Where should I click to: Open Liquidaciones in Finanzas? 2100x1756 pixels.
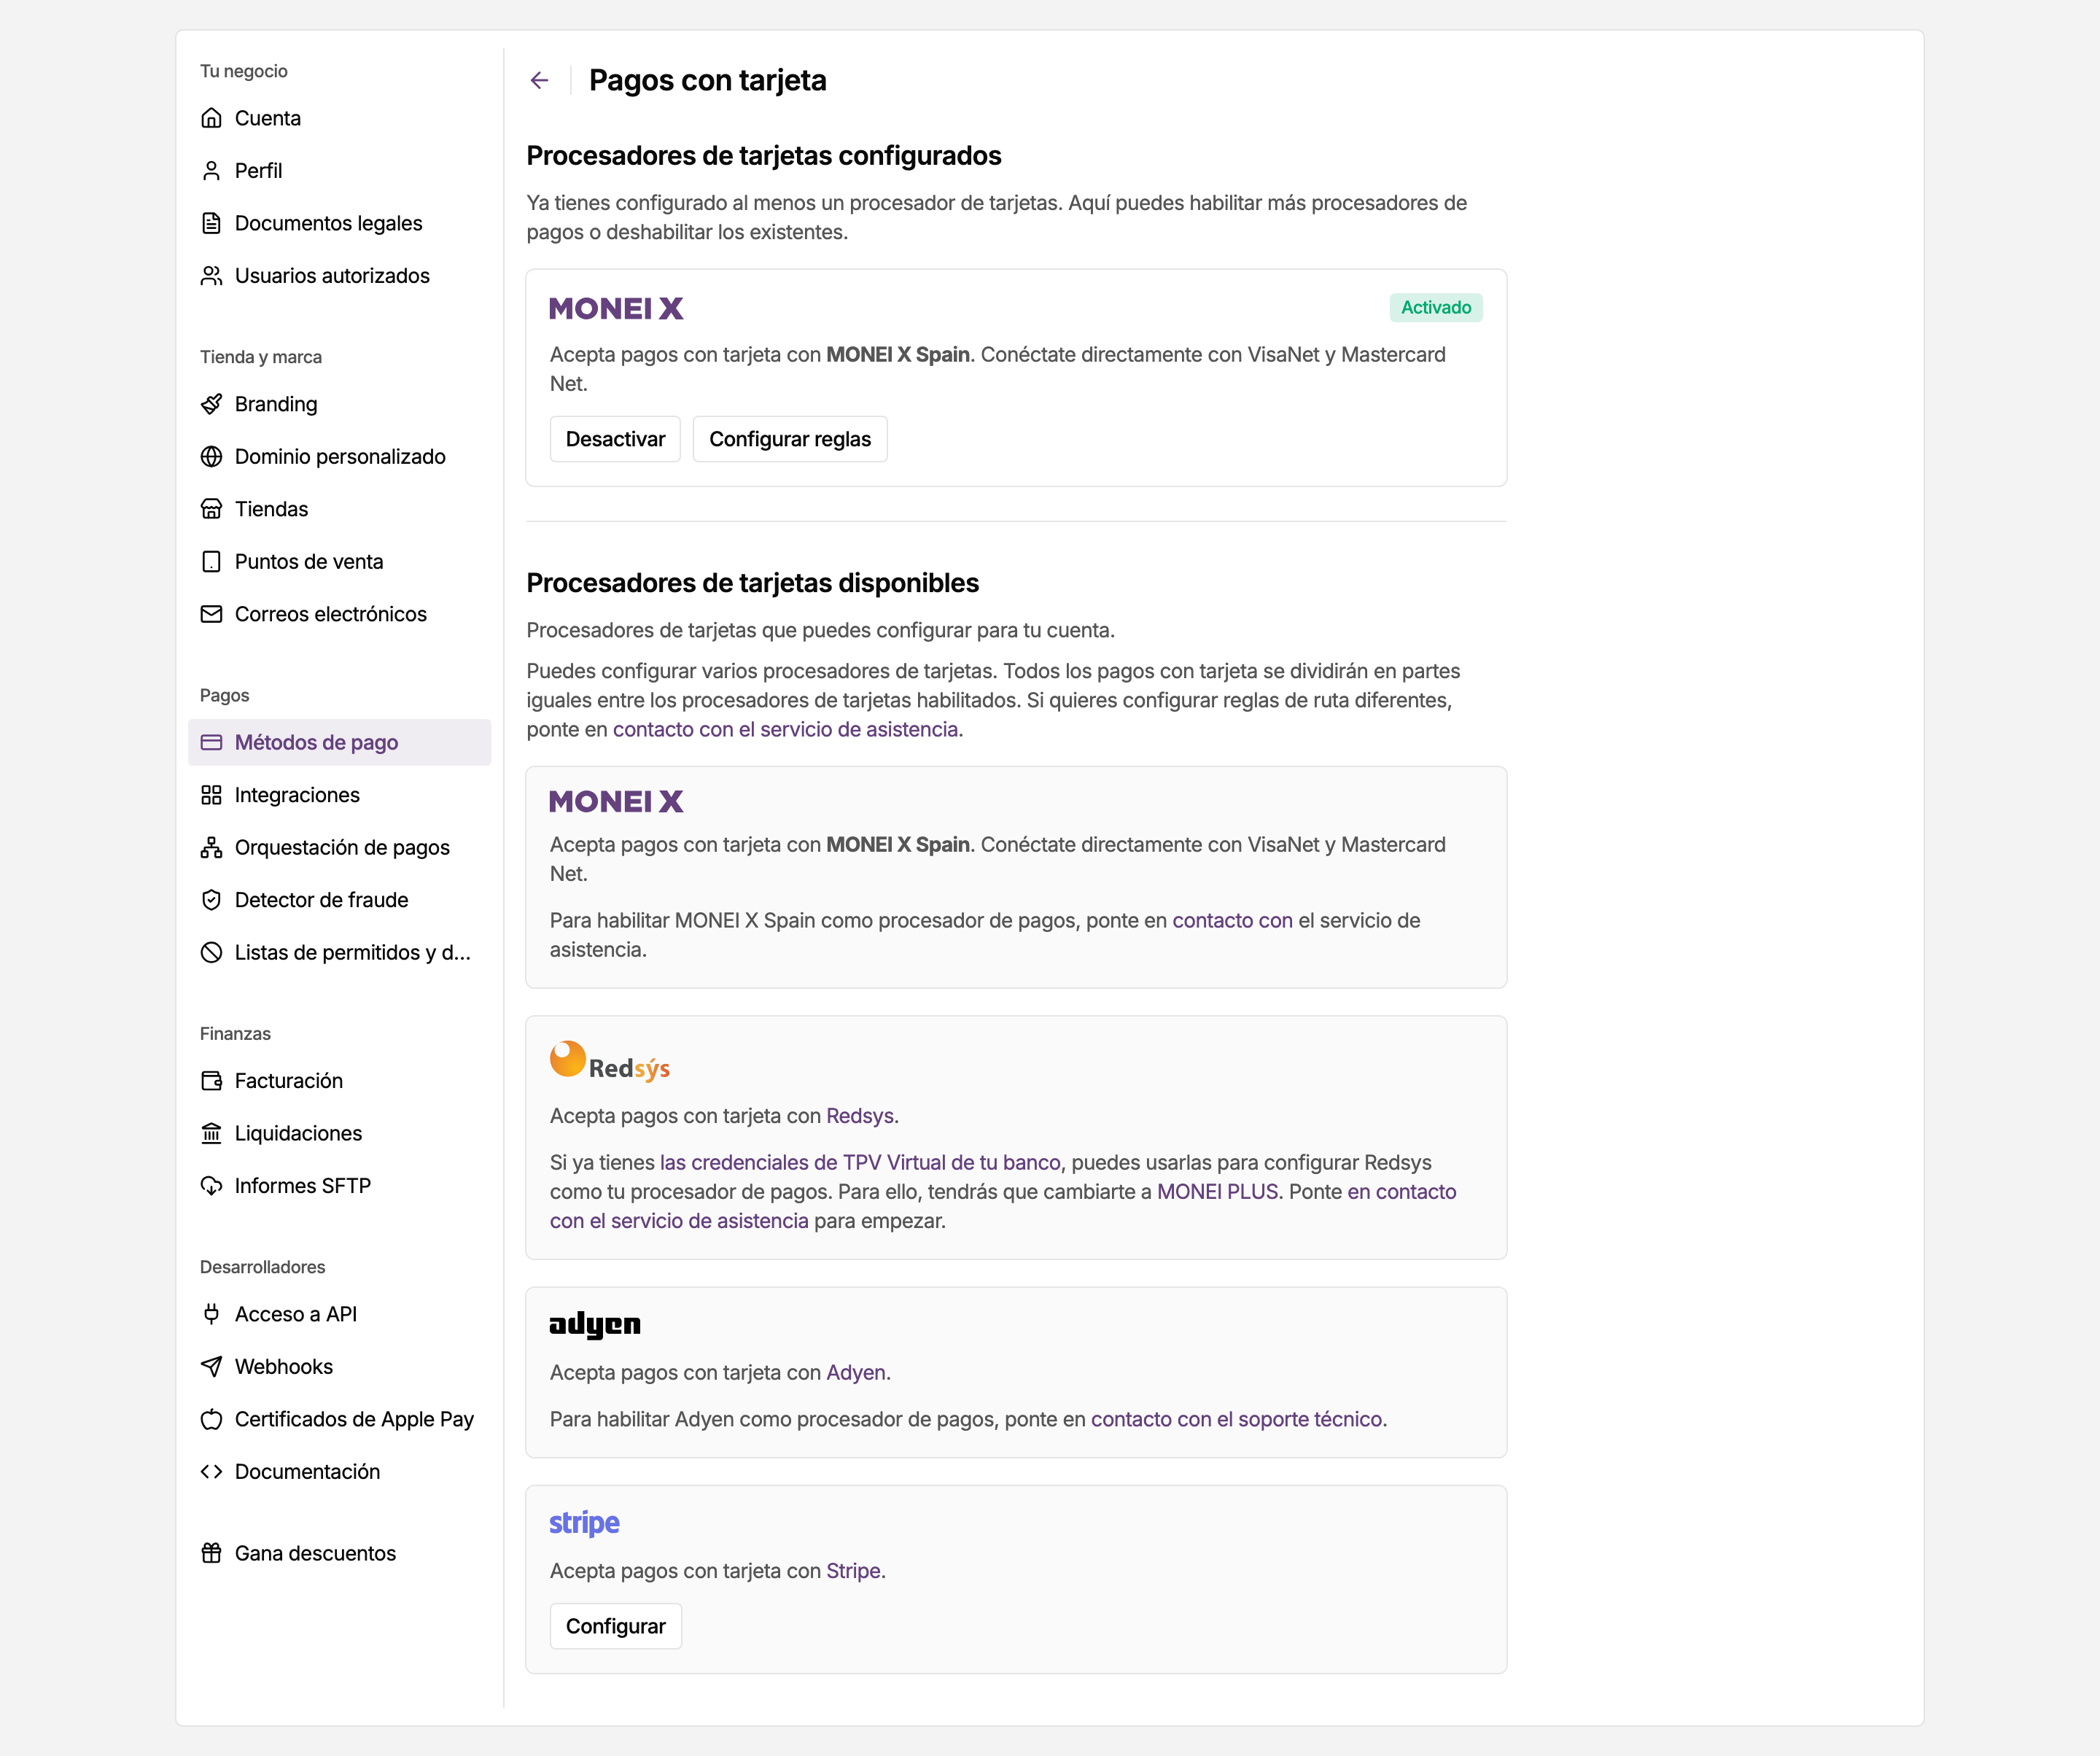click(x=339, y=1133)
